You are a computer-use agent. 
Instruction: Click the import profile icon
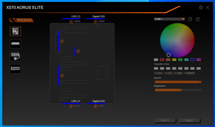tap(190, 19)
